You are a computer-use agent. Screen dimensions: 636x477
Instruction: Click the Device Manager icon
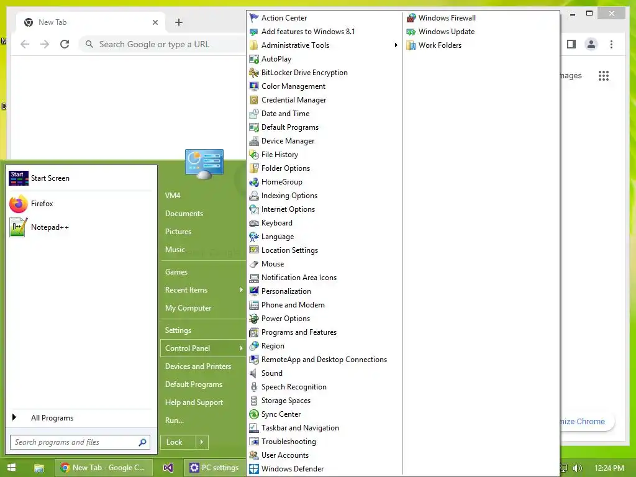click(x=254, y=141)
